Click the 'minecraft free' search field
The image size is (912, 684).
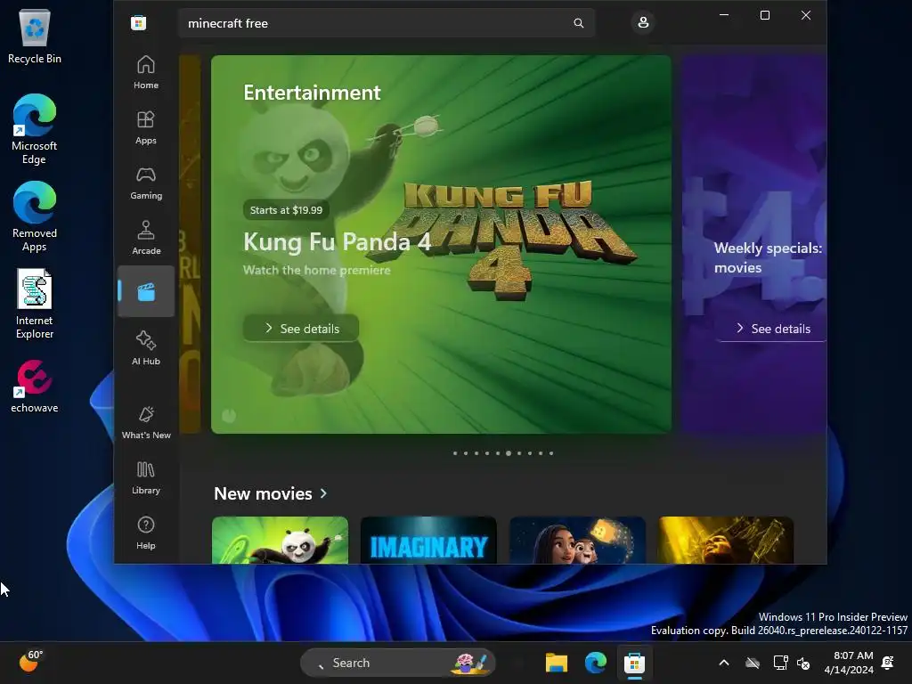(387, 23)
